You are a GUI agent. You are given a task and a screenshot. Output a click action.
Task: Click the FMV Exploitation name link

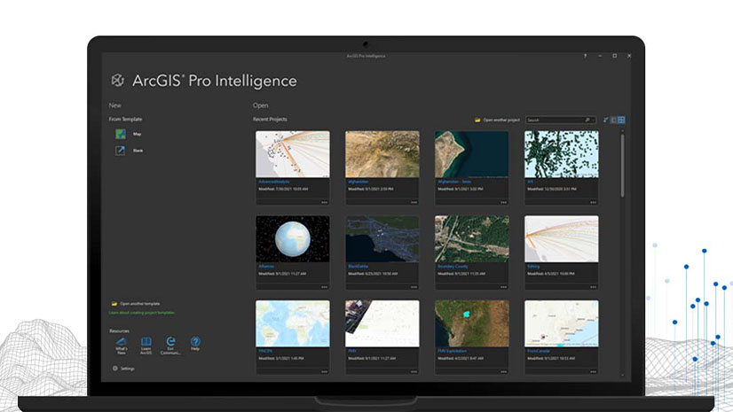[452, 351]
